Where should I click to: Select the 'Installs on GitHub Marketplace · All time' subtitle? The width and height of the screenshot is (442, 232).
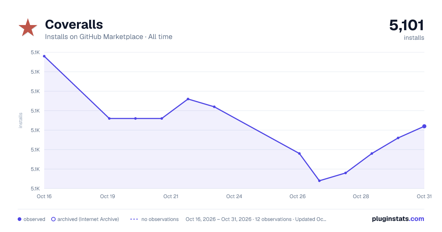tap(109, 37)
